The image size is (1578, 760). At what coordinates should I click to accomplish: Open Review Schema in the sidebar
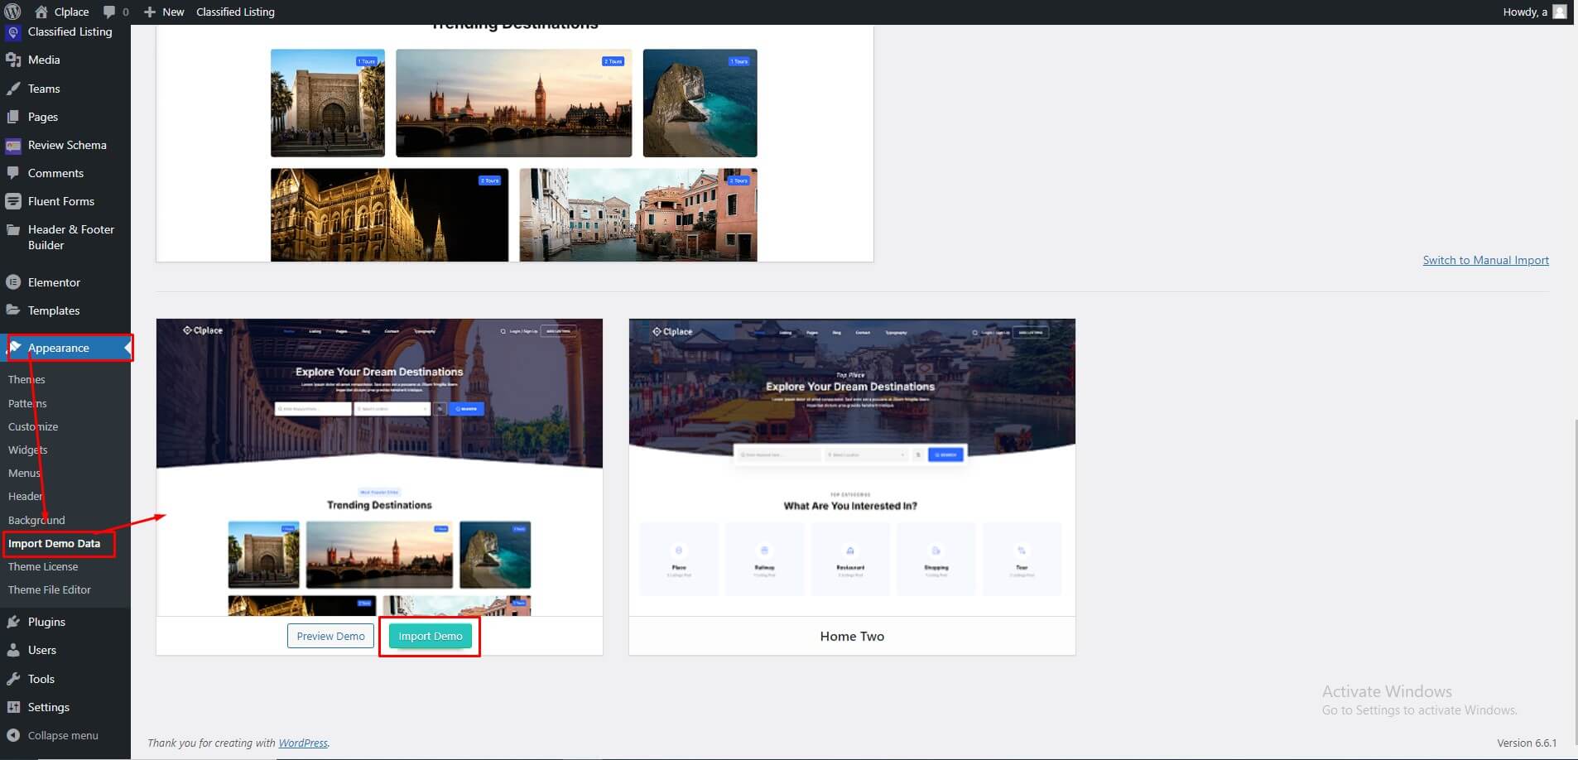(x=67, y=145)
